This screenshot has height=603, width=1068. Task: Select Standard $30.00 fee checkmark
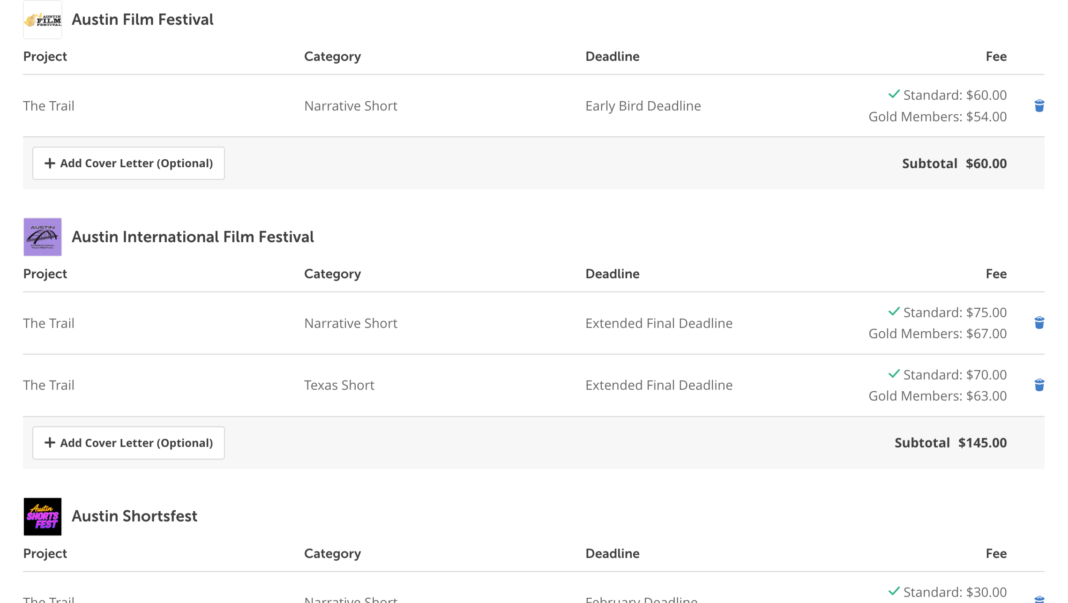[894, 591]
